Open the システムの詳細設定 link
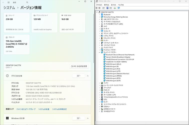Image resolution: width=189 pixels, height=125 pixels. [x=59, y=109]
